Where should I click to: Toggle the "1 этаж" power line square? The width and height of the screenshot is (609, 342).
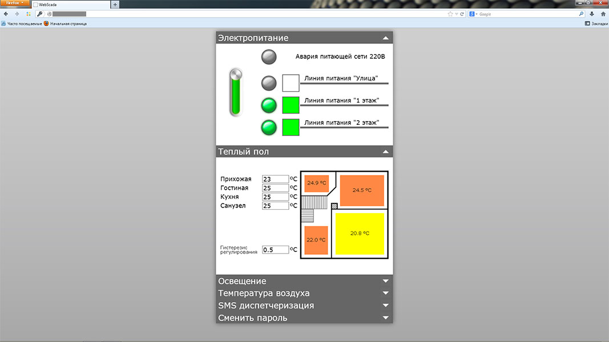[x=291, y=105]
